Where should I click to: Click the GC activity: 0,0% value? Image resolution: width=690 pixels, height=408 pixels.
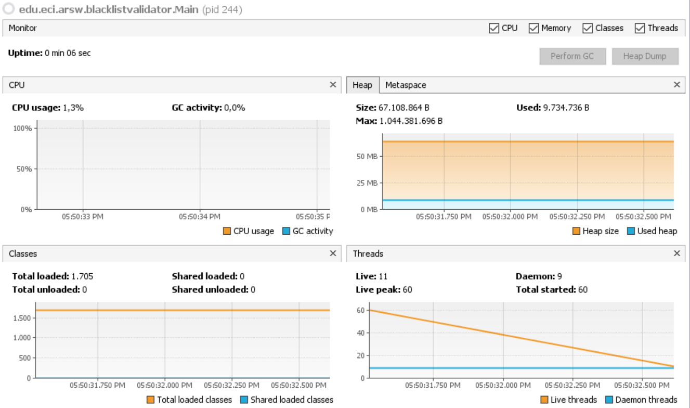[209, 108]
